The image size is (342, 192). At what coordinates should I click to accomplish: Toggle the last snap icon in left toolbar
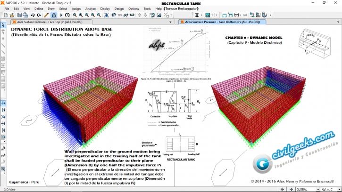3,137
